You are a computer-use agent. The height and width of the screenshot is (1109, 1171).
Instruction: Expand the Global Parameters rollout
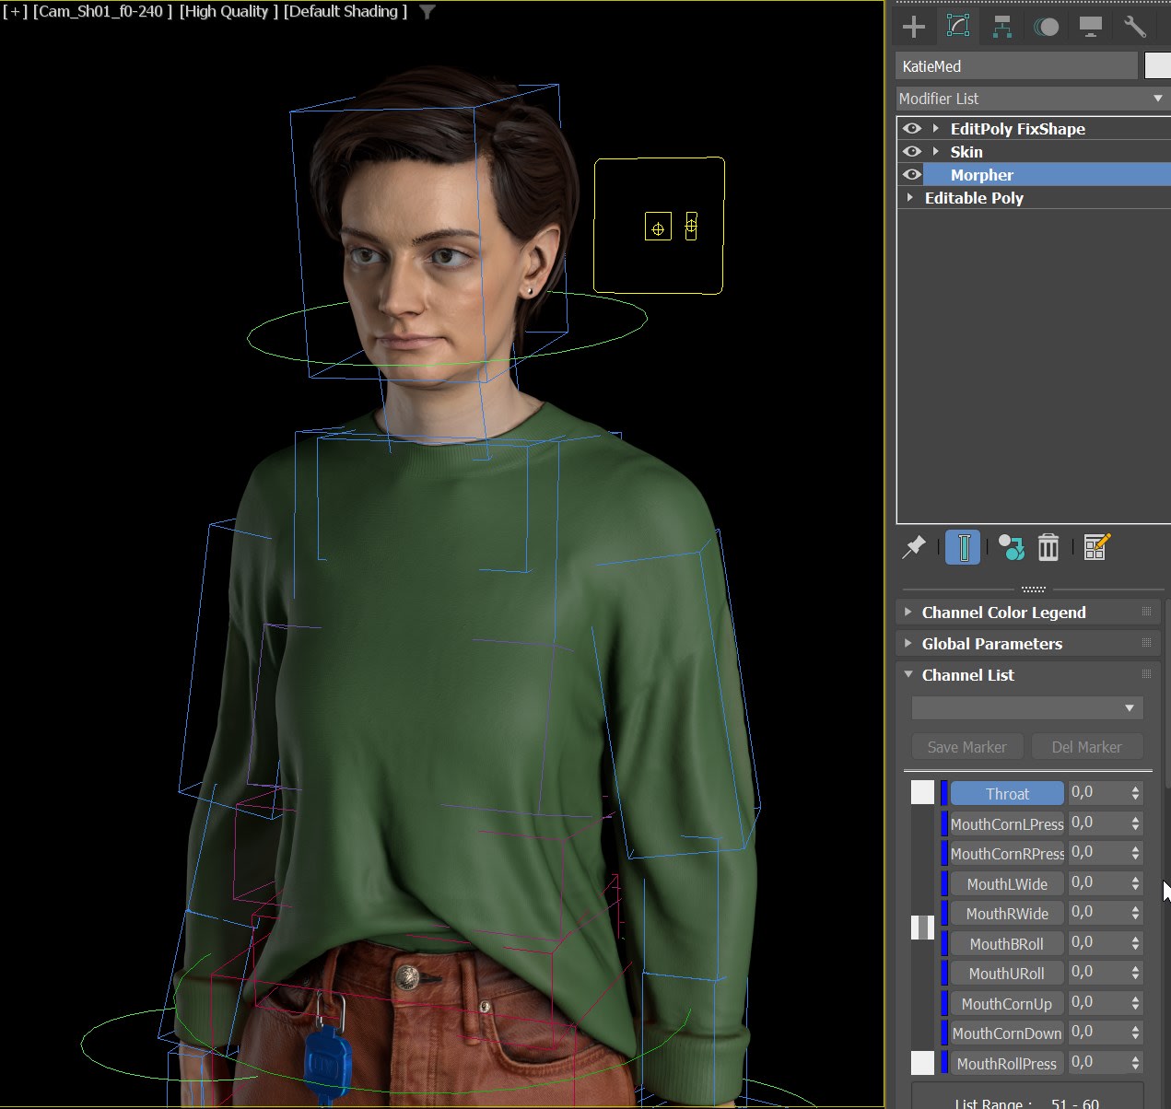pos(991,644)
